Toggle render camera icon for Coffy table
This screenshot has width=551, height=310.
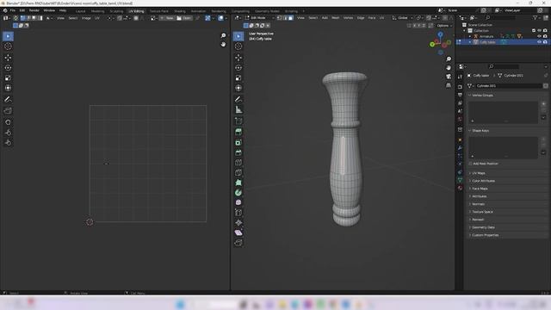(x=545, y=42)
